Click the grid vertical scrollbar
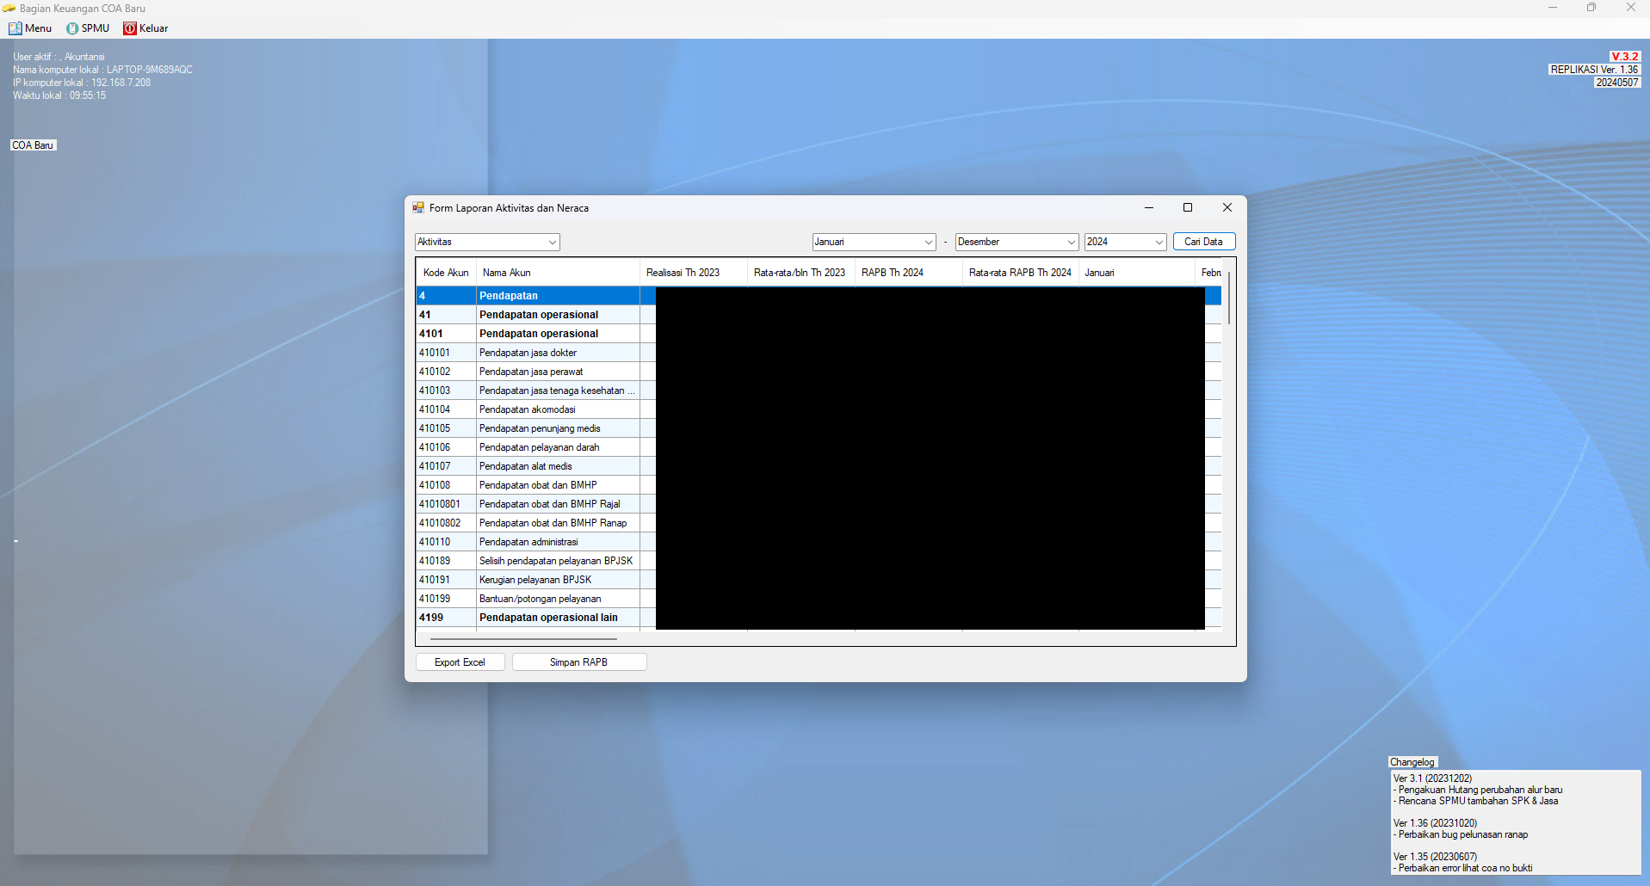Viewport: 1650px width, 886px height. pos(1229,298)
